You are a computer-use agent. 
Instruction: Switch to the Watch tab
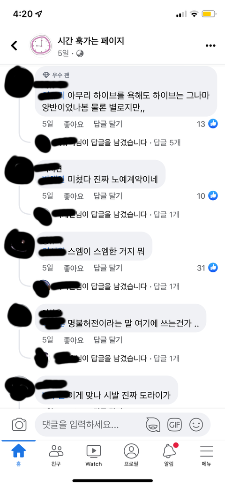(94, 455)
